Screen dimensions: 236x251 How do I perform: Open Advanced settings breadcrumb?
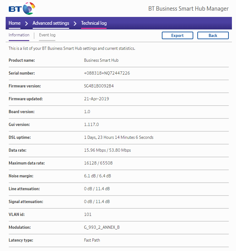(x=51, y=23)
